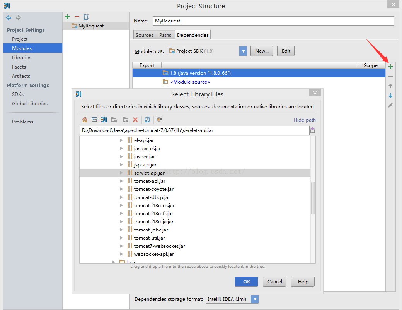
Task: Expand the tomcat-coyote.jar node
Action: 121,189
